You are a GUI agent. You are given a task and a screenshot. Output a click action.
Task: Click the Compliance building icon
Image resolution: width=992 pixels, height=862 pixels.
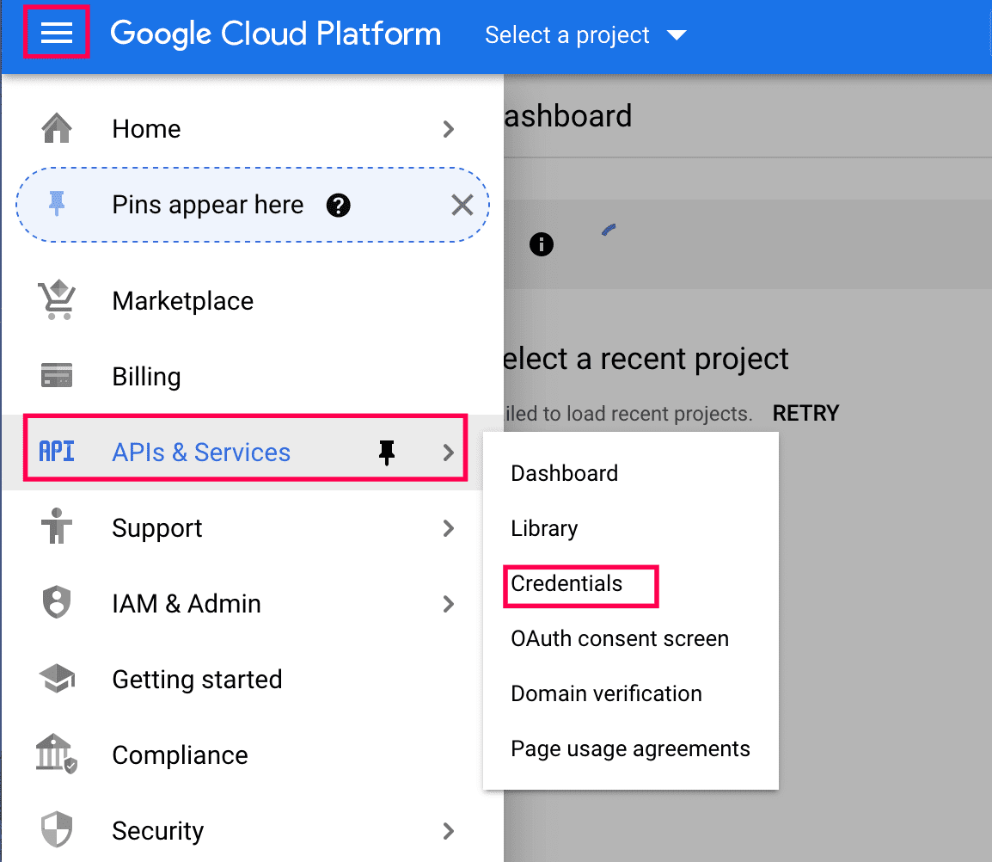[57, 754]
